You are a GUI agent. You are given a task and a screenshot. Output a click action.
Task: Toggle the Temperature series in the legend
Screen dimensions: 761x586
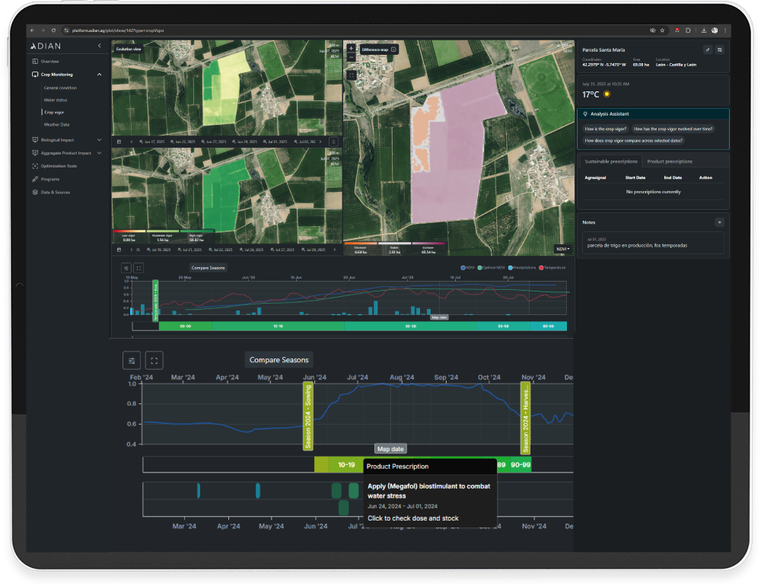click(552, 268)
